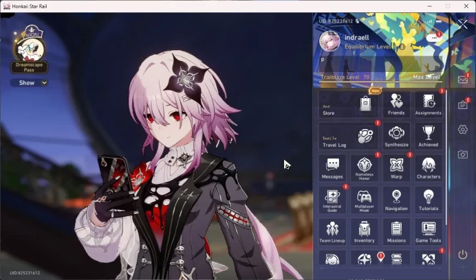Viewport: 476px width, 280px height.
Task: Open Navigation map
Action: point(396,200)
